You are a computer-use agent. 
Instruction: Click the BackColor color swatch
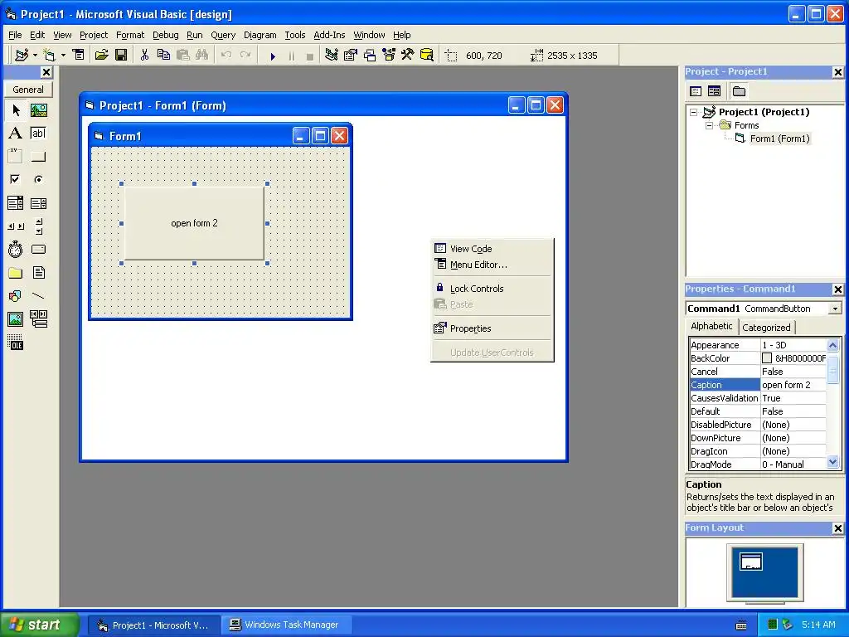point(767,358)
